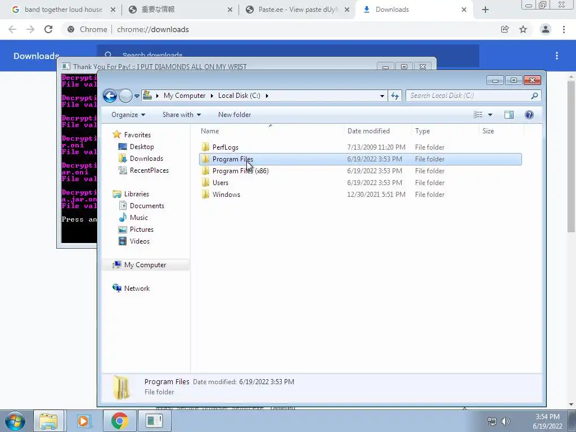
Task: Open Chrome three-dot menu
Action: coord(564,29)
